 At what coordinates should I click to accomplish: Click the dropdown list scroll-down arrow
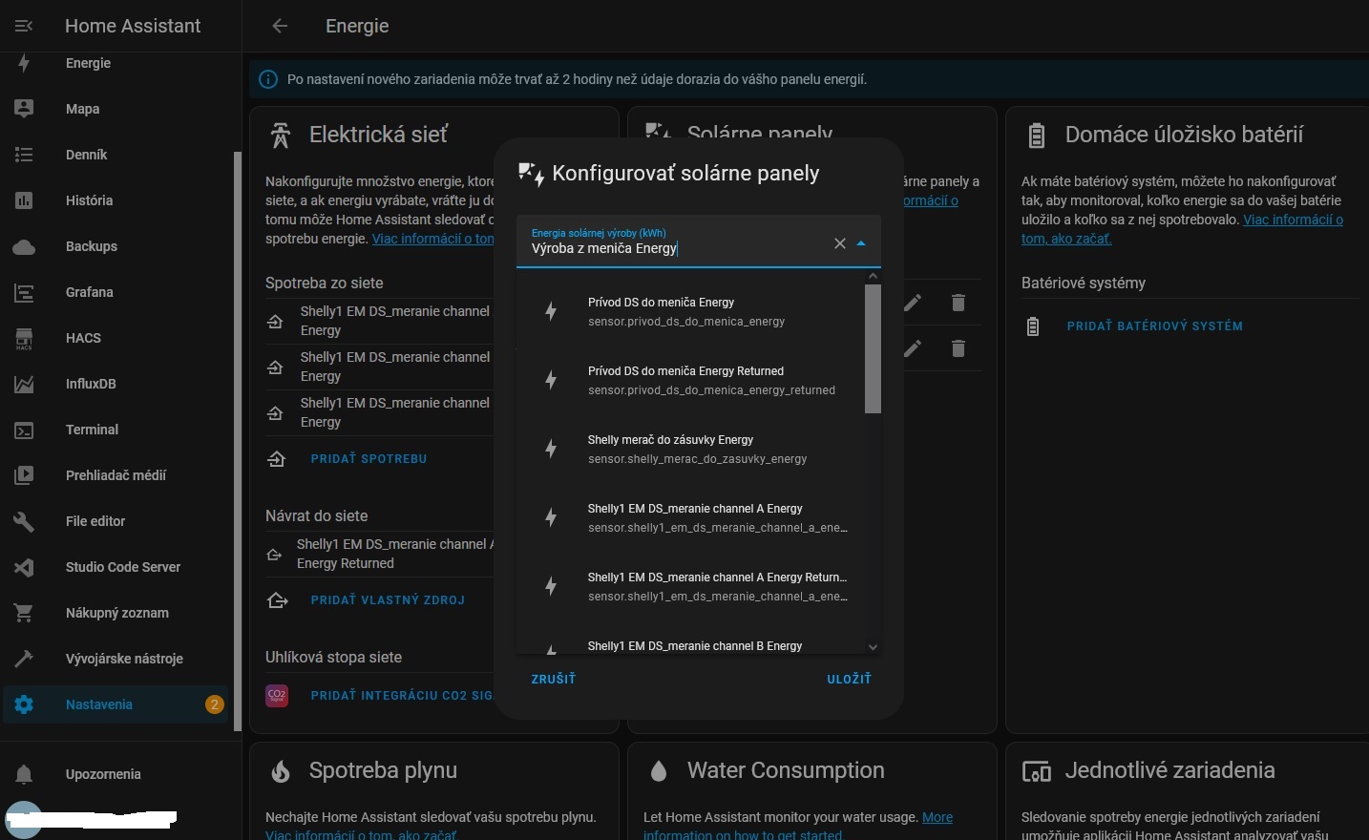pyautogui.click(x=873, y=646)
